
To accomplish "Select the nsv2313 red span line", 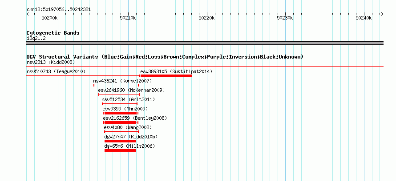I will [205, 67].
